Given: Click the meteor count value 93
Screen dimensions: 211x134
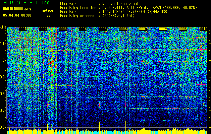Looking at the screenshot, I should coord(49,15).
